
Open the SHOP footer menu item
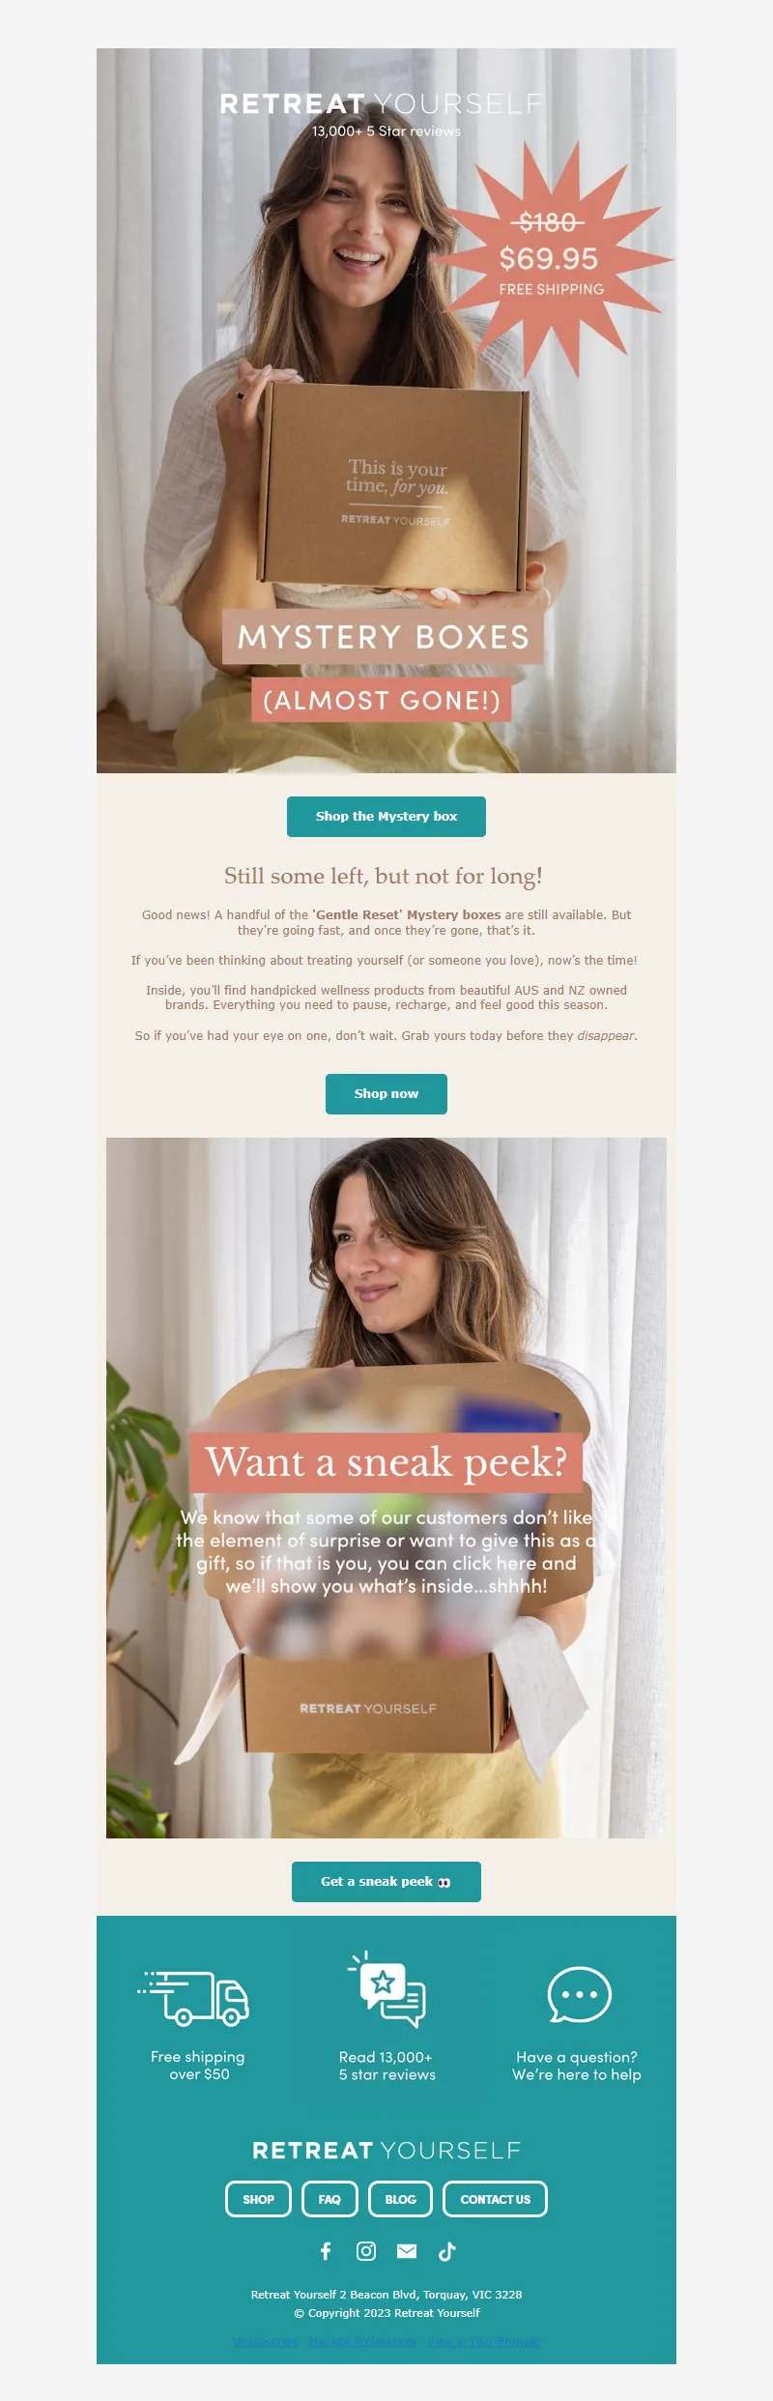258,2199
